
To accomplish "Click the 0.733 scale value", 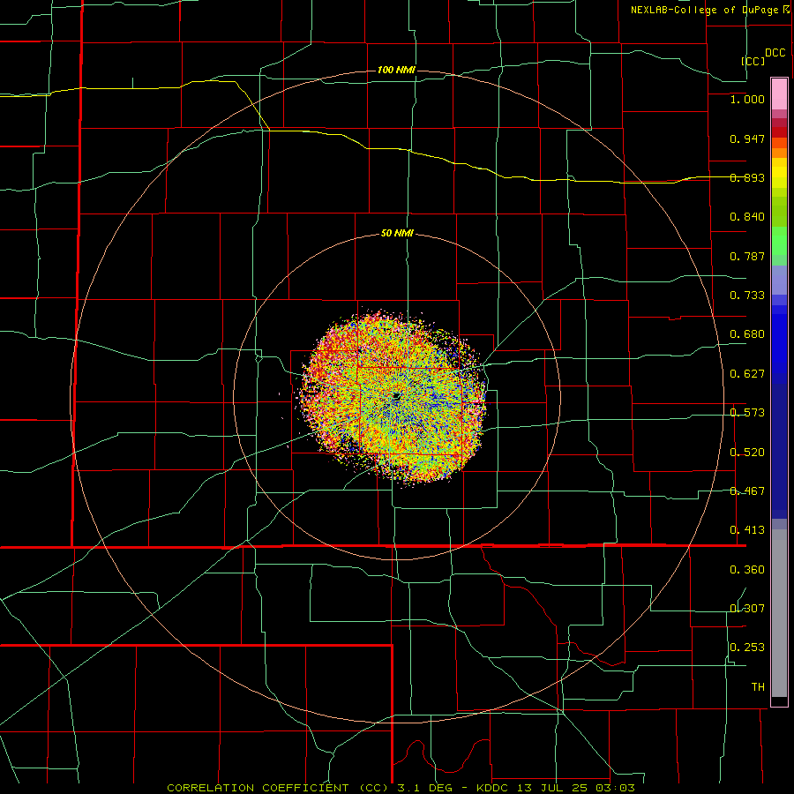I will pyautogui.click(x=747, y=296).
